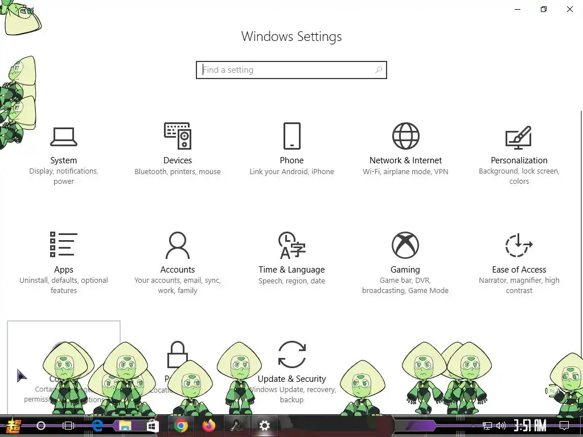Click "Wi-Fi, airplane mode, VPN" description
The image size is (583, 437).
[405, 172]
